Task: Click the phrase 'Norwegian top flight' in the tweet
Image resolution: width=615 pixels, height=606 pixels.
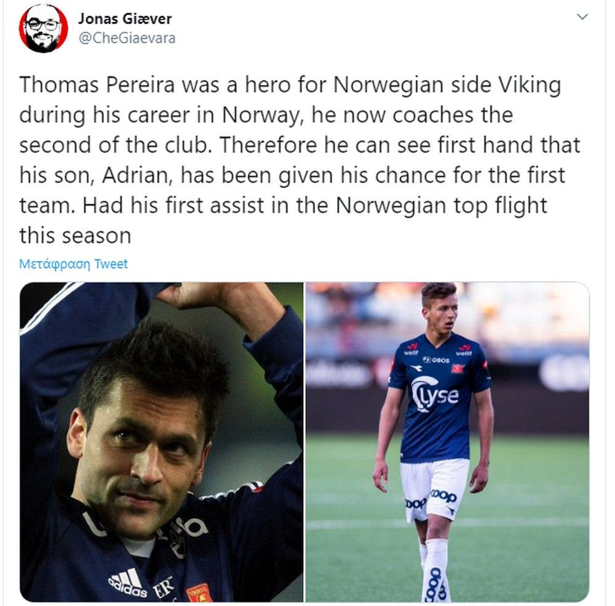Action: tap(441, 207)
